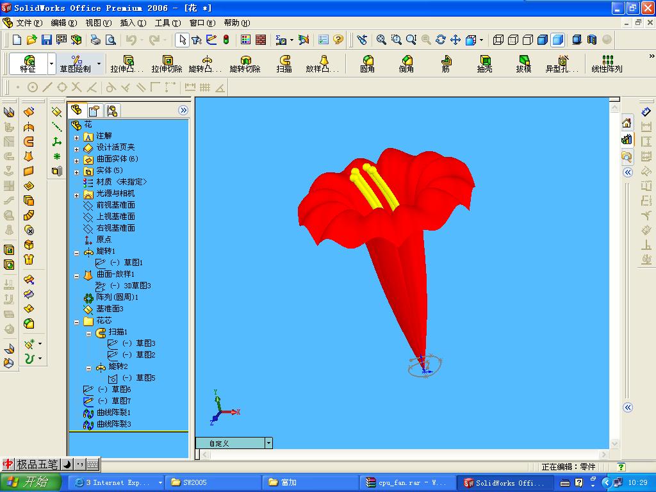The height and width of the screenshot is (492, 656).
Task: Click the status bar help icon
Action: pyautogui.click(x=621, y=466)
